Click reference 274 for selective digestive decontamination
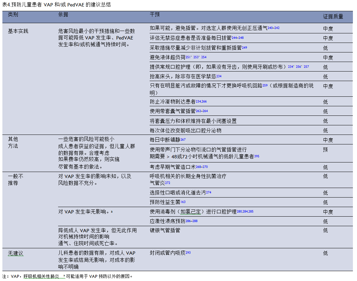The height and width of the screenshot is (281, 357). (x=208, y=192)
